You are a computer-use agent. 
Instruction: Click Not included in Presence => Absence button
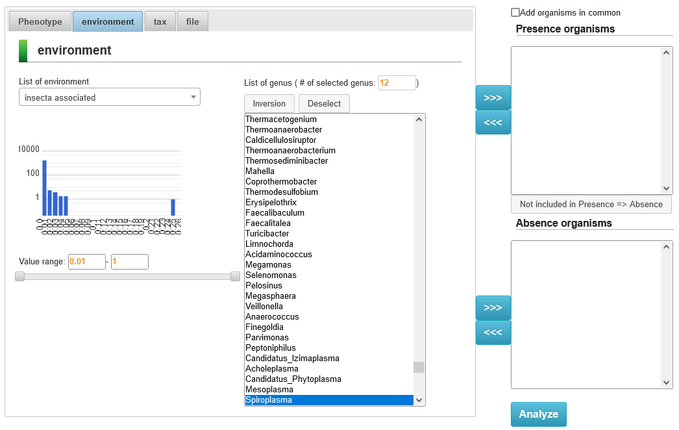click(591, 204)
